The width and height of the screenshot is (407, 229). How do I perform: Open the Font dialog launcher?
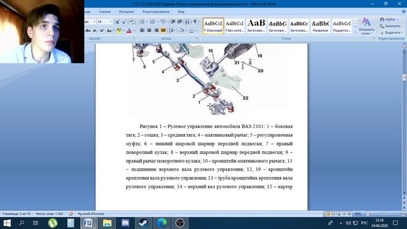(134, 38)
